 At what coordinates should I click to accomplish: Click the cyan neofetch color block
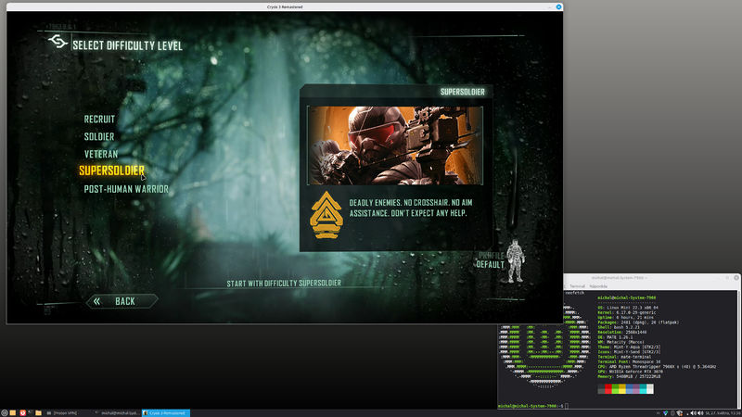643,388
